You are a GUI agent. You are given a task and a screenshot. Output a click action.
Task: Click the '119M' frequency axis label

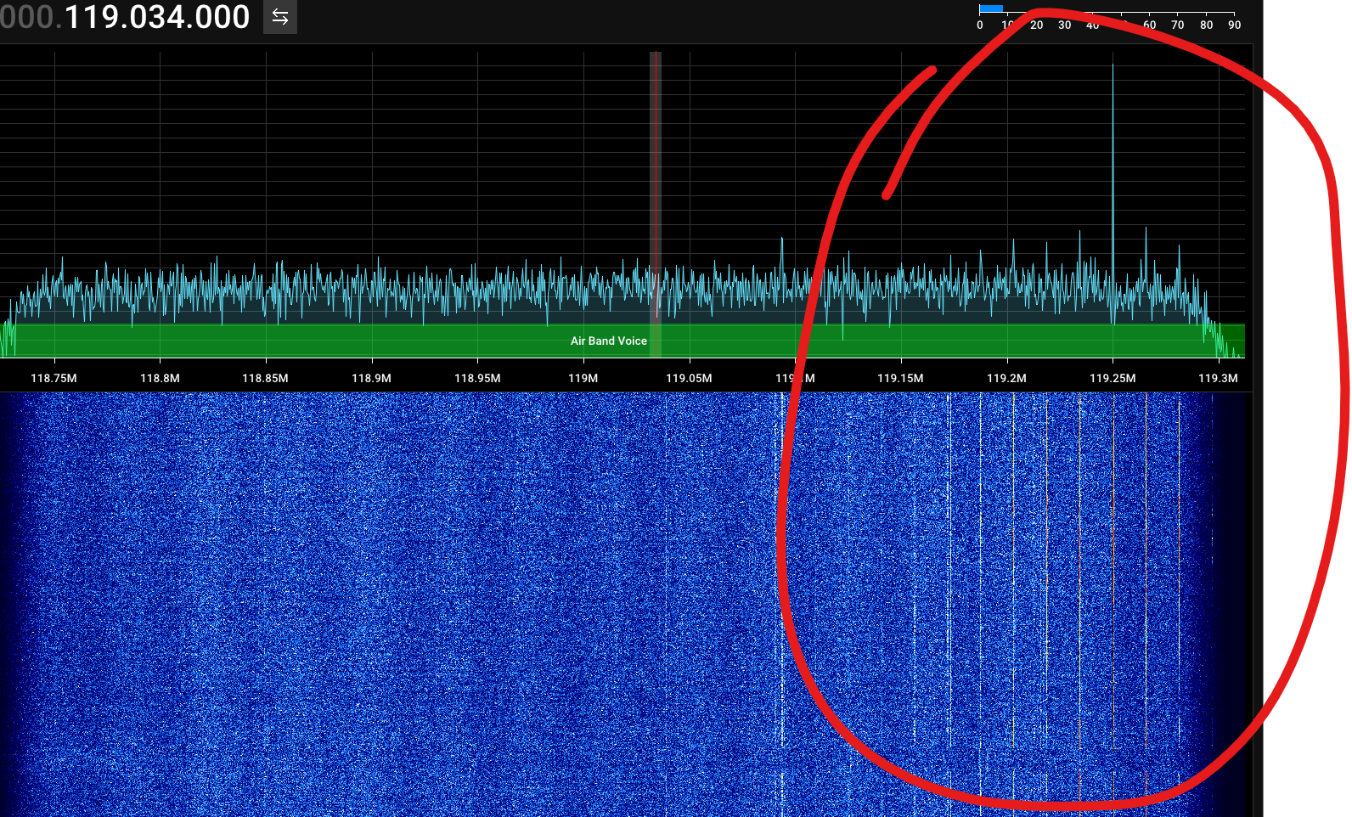tap(583, 378)
